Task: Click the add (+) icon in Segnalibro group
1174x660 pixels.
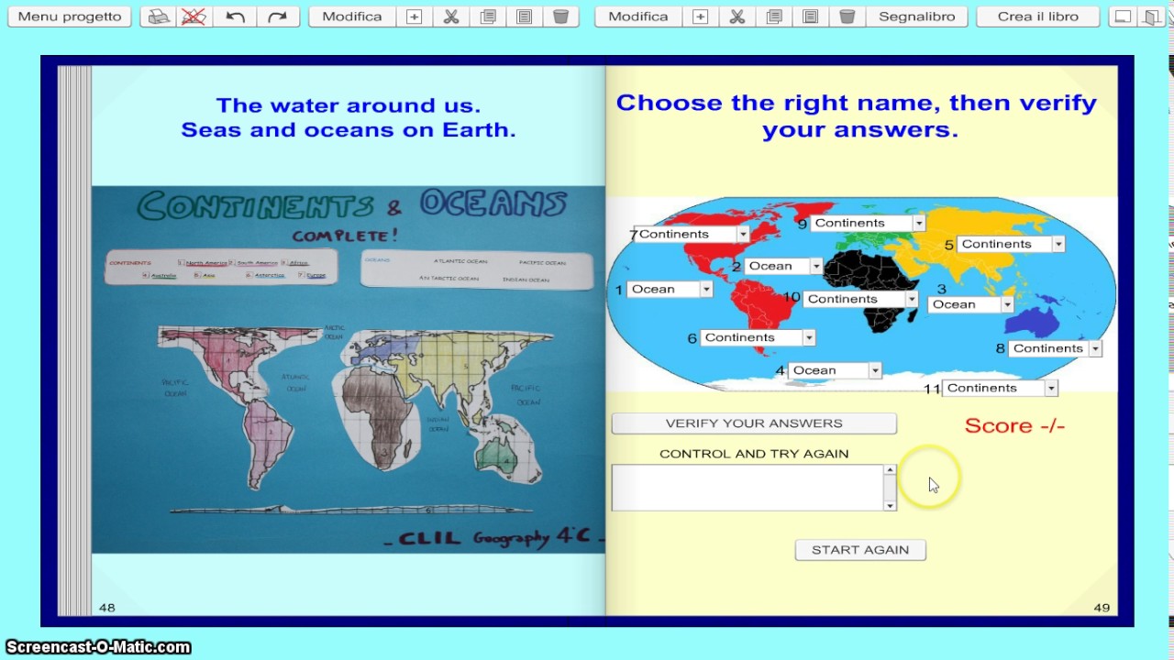Action: tap(701, 16)
